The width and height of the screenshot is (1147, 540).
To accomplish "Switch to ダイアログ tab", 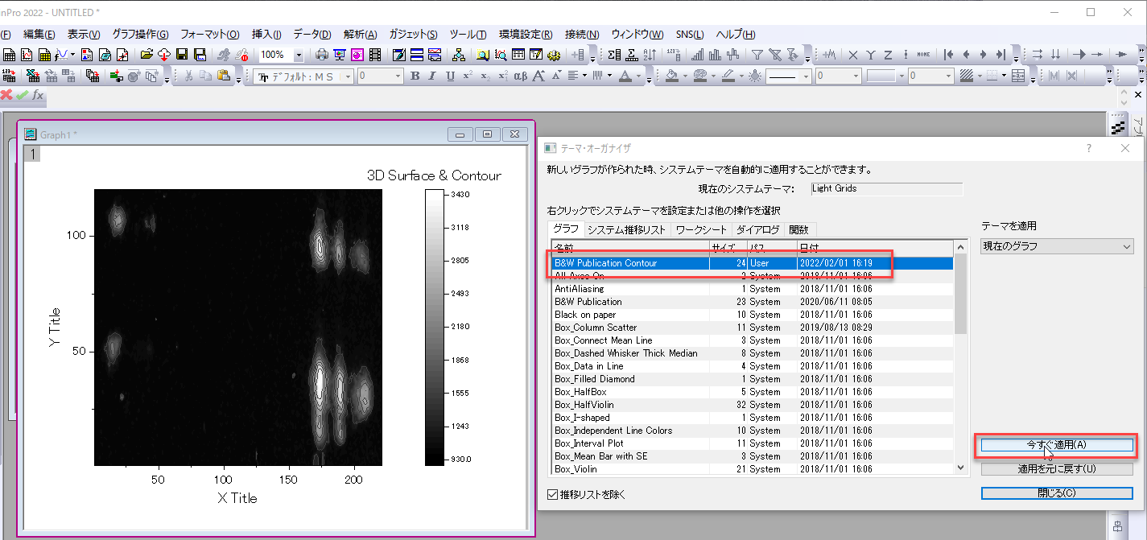I will pyautogui.click(x=757, y=229).
